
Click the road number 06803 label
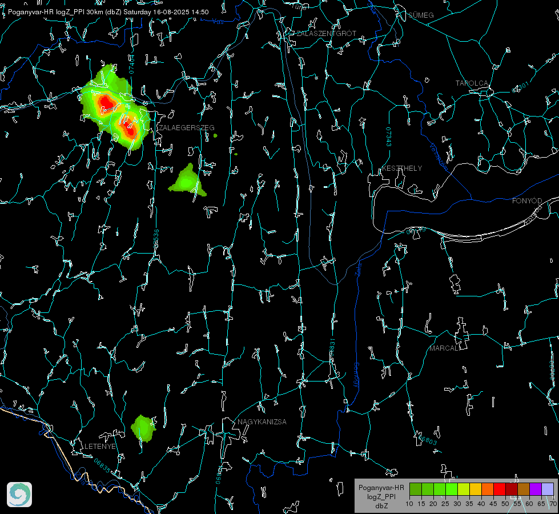428,440
